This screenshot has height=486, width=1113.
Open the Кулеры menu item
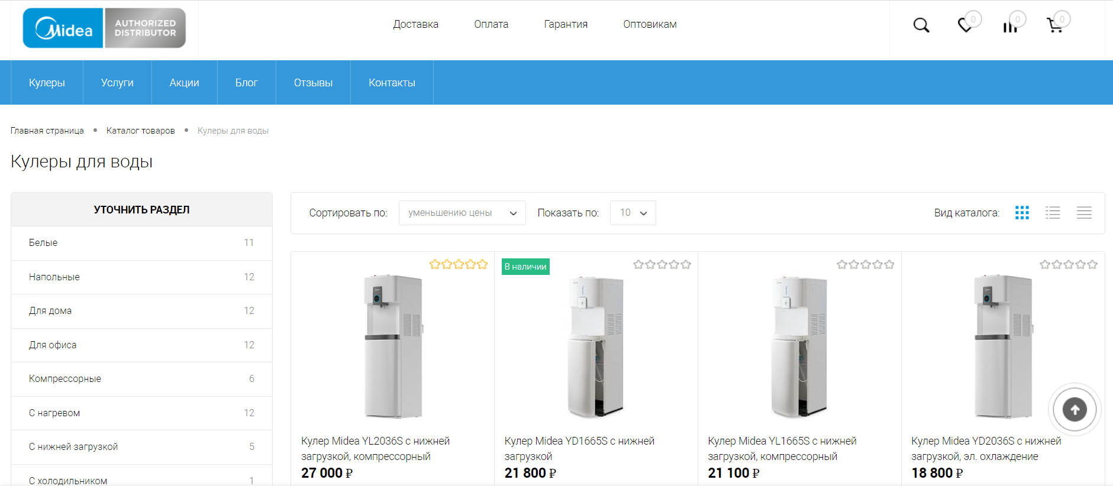(47, 83)
